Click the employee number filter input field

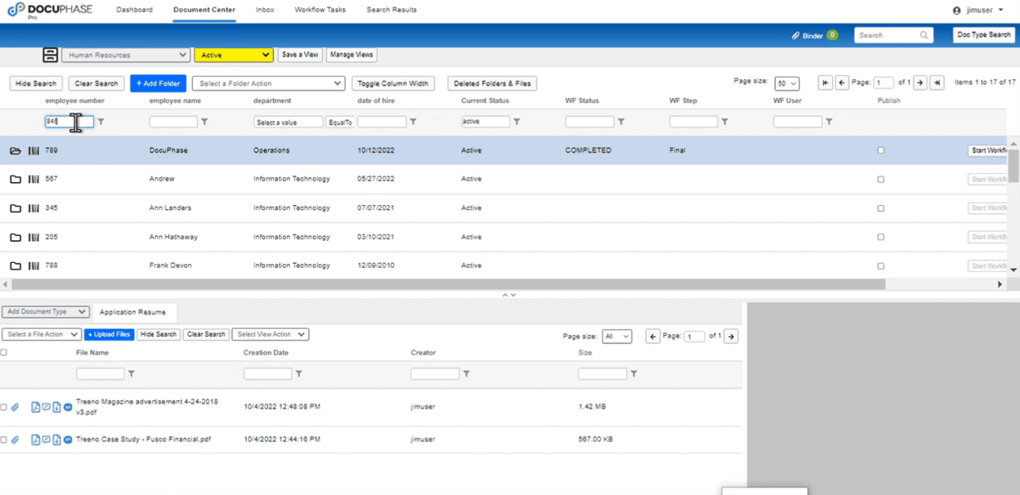coord(69,121)
